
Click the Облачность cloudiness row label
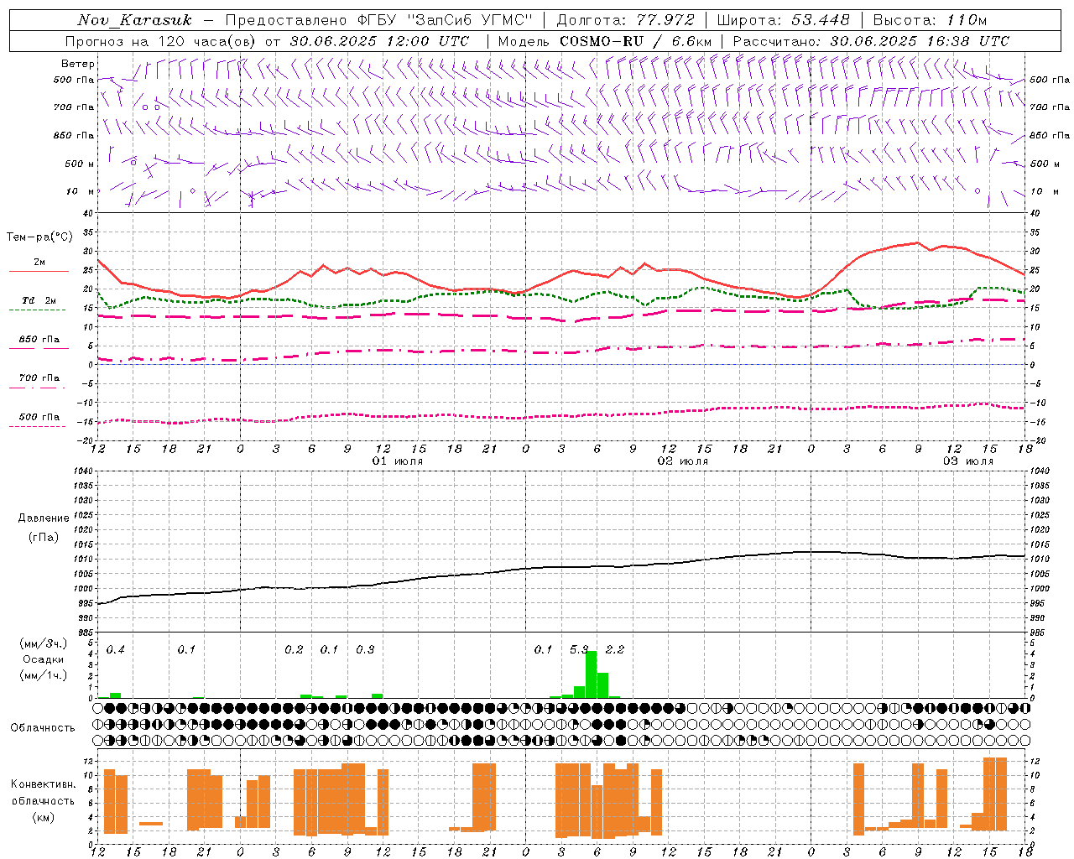point(43,727)
